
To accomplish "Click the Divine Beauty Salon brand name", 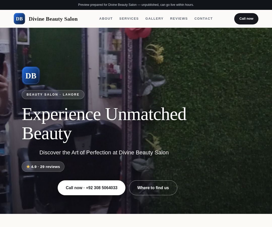I will 53,19.
